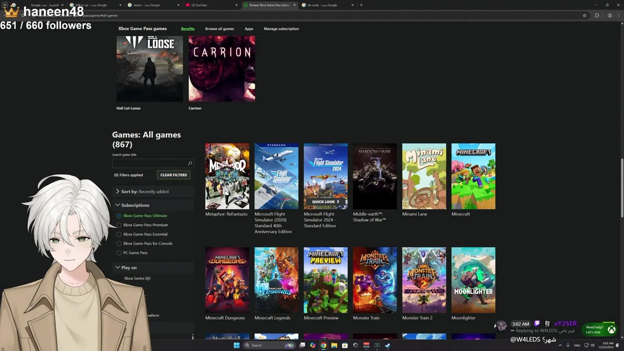The image size is (624, 351).
Task: Open the Minecraft Preview game cover
Action: pos(326,280)
